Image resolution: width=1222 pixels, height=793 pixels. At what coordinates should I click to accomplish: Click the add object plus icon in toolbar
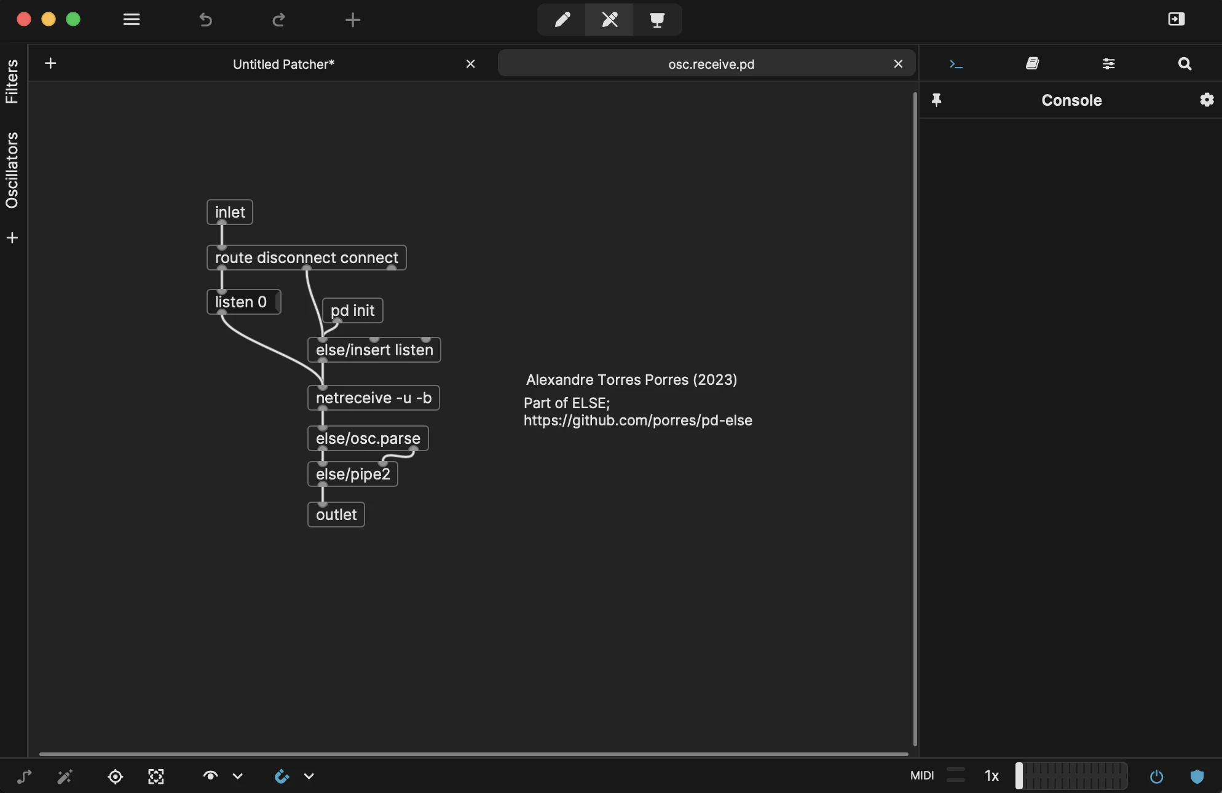(x=353, y=20)
